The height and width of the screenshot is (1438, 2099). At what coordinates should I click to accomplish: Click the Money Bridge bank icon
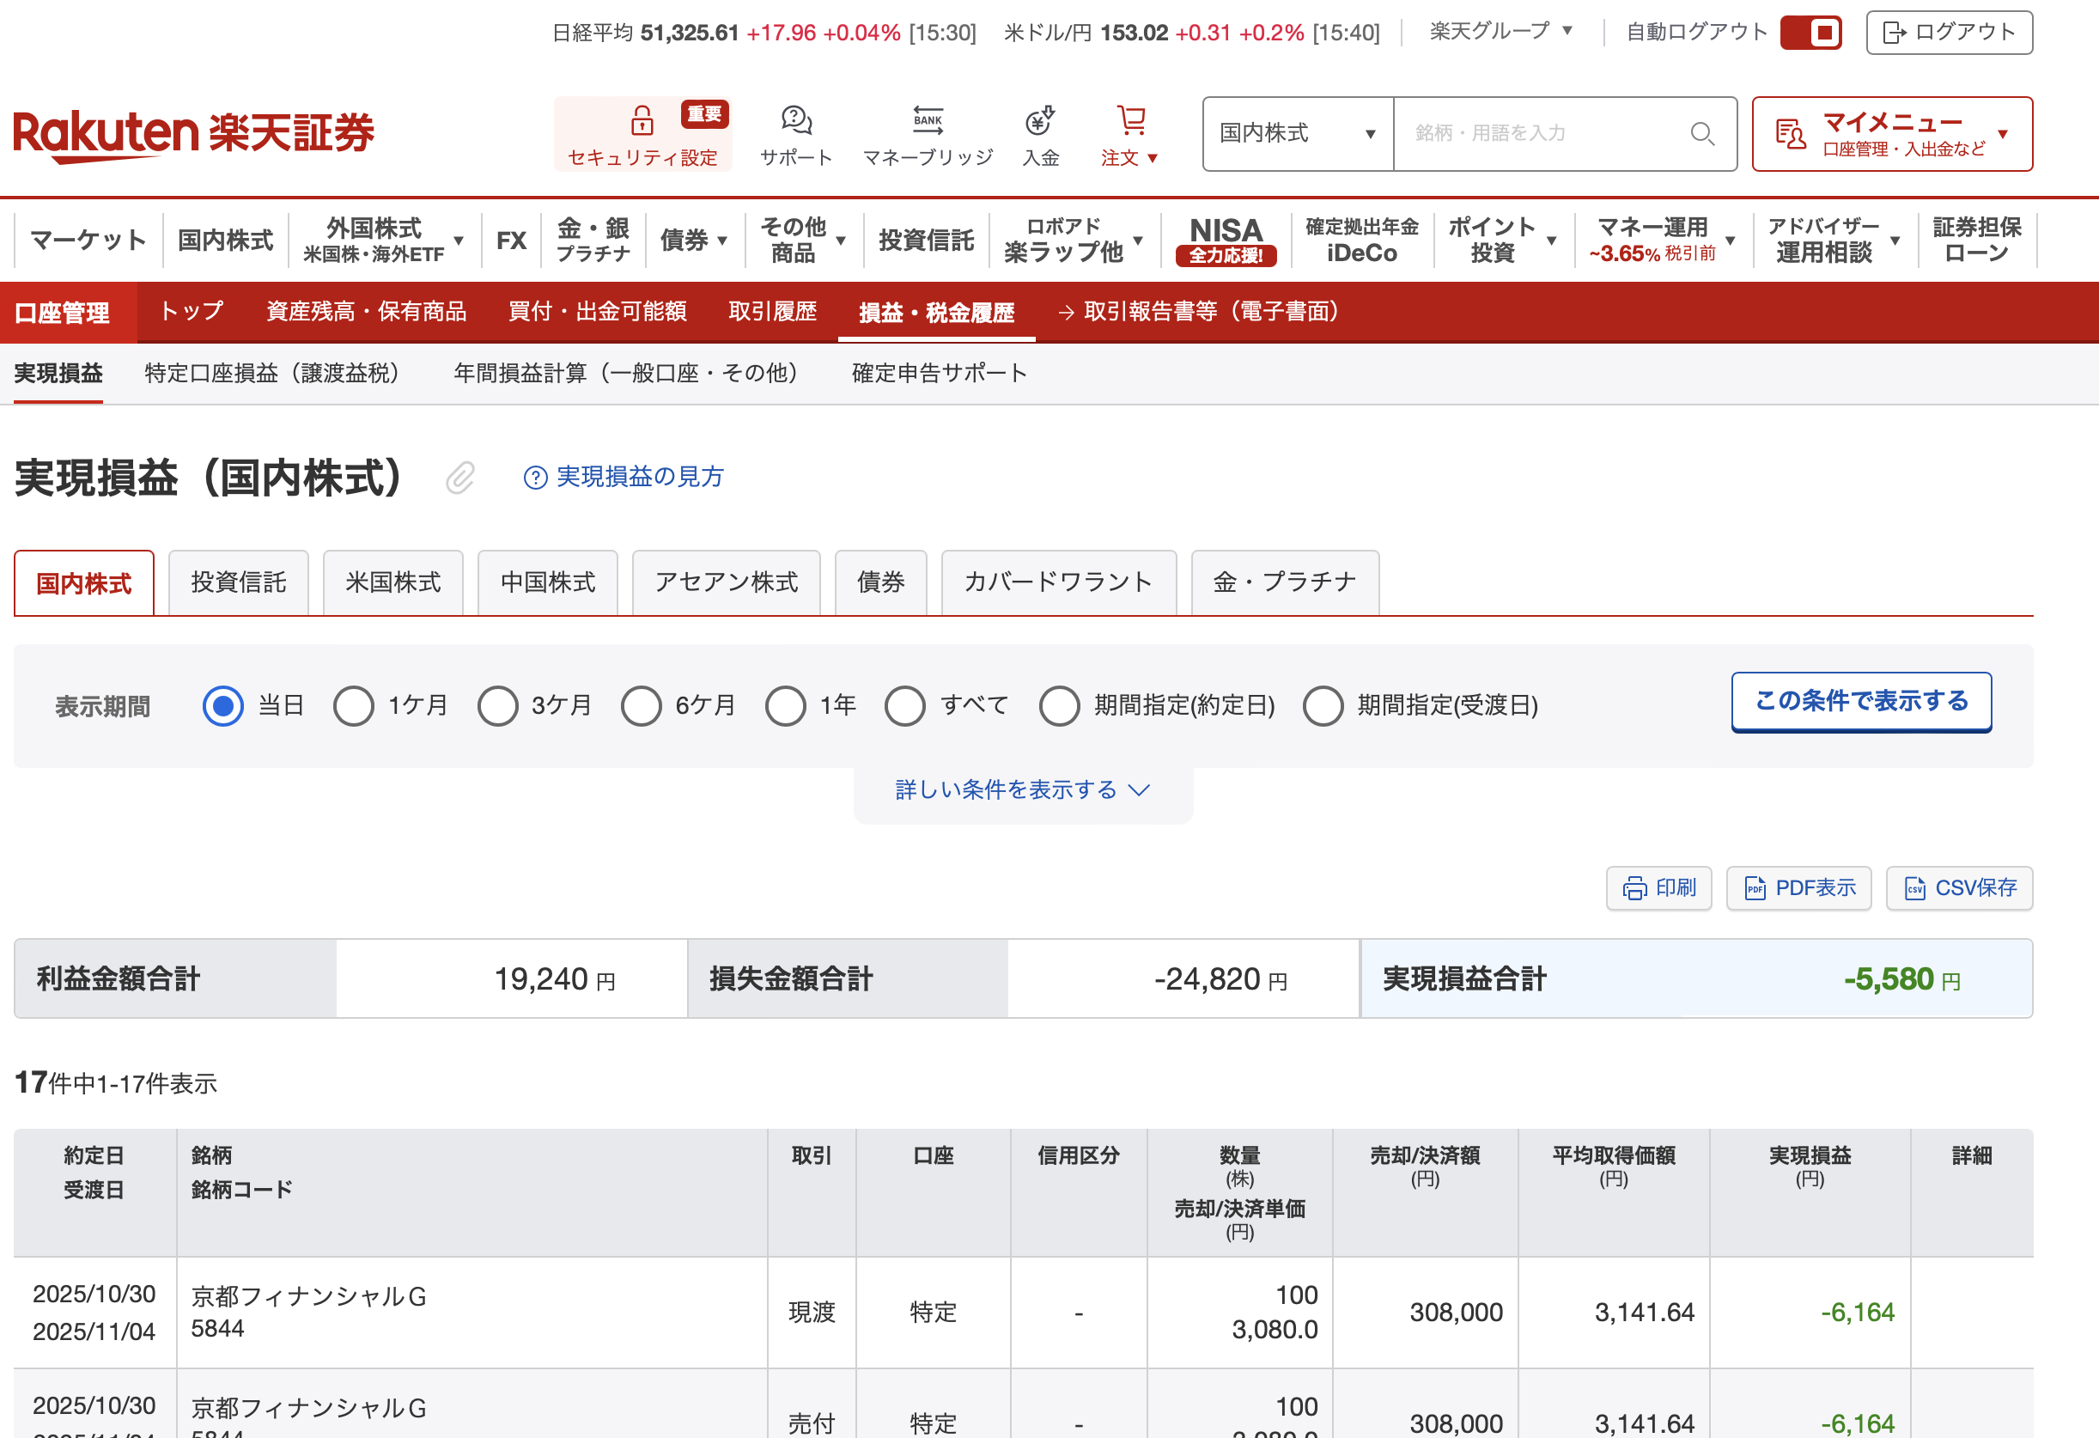[x=928, y=120]
